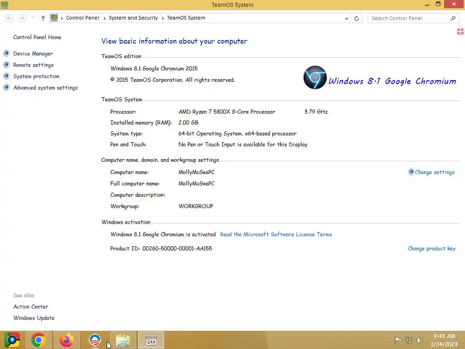Image resolution: width=465 pixels, height=349 pixels.
Task: Refresh the Control Panel page
Action: pyautogui.click(x=356, y=18)
